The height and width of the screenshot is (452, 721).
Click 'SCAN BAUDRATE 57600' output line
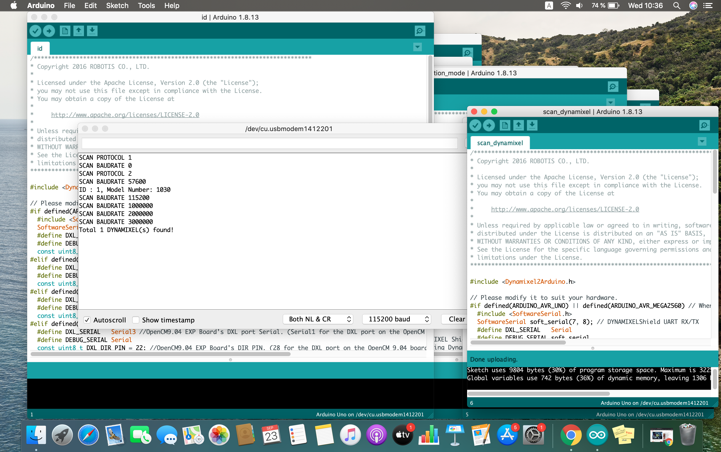point(113,182)
